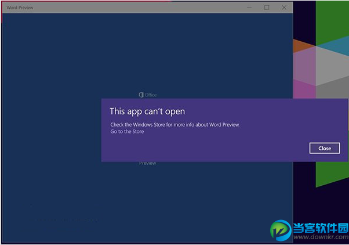Click the Preview label below the dialog
The image size is (349, 245).
coord(148,163)
